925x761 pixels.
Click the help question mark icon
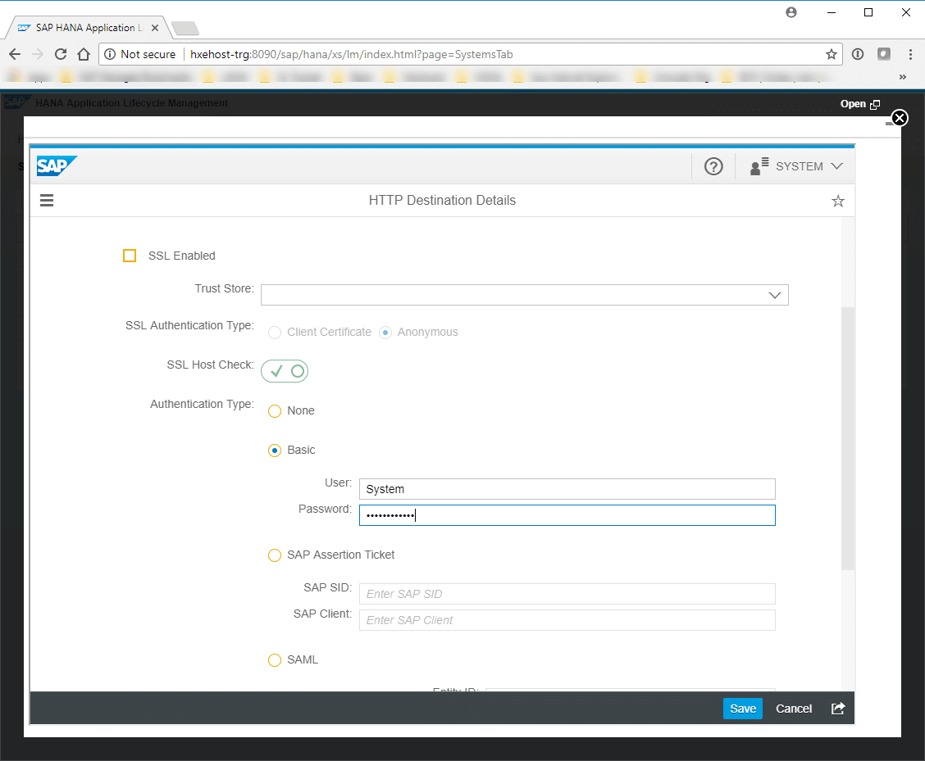pyautogui.click(x=713, y=166)
